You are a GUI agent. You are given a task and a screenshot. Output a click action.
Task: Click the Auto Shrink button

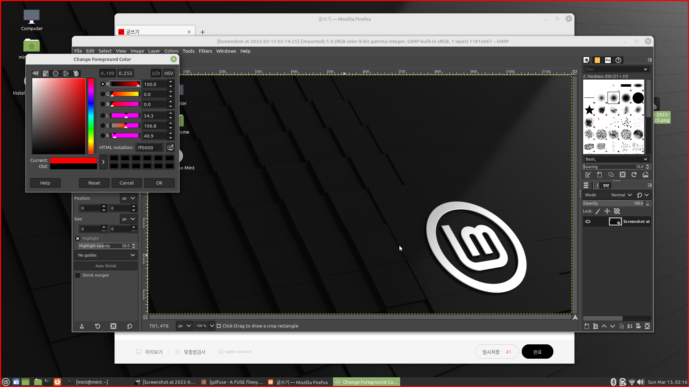point(106,266)
